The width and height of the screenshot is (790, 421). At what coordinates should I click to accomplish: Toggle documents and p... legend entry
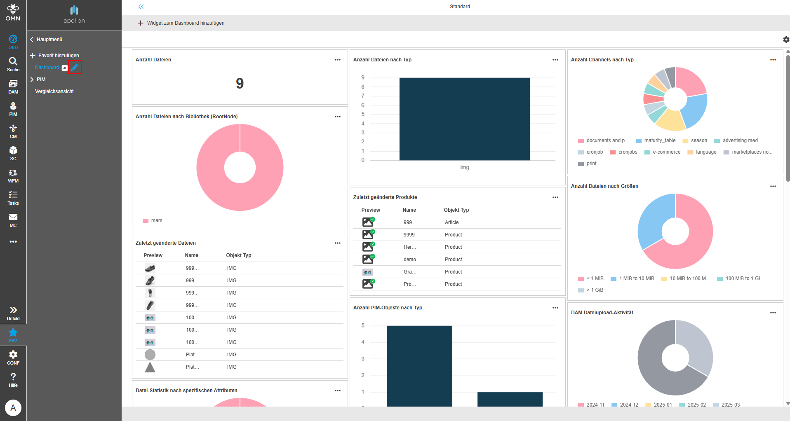[x=604, y=140]
